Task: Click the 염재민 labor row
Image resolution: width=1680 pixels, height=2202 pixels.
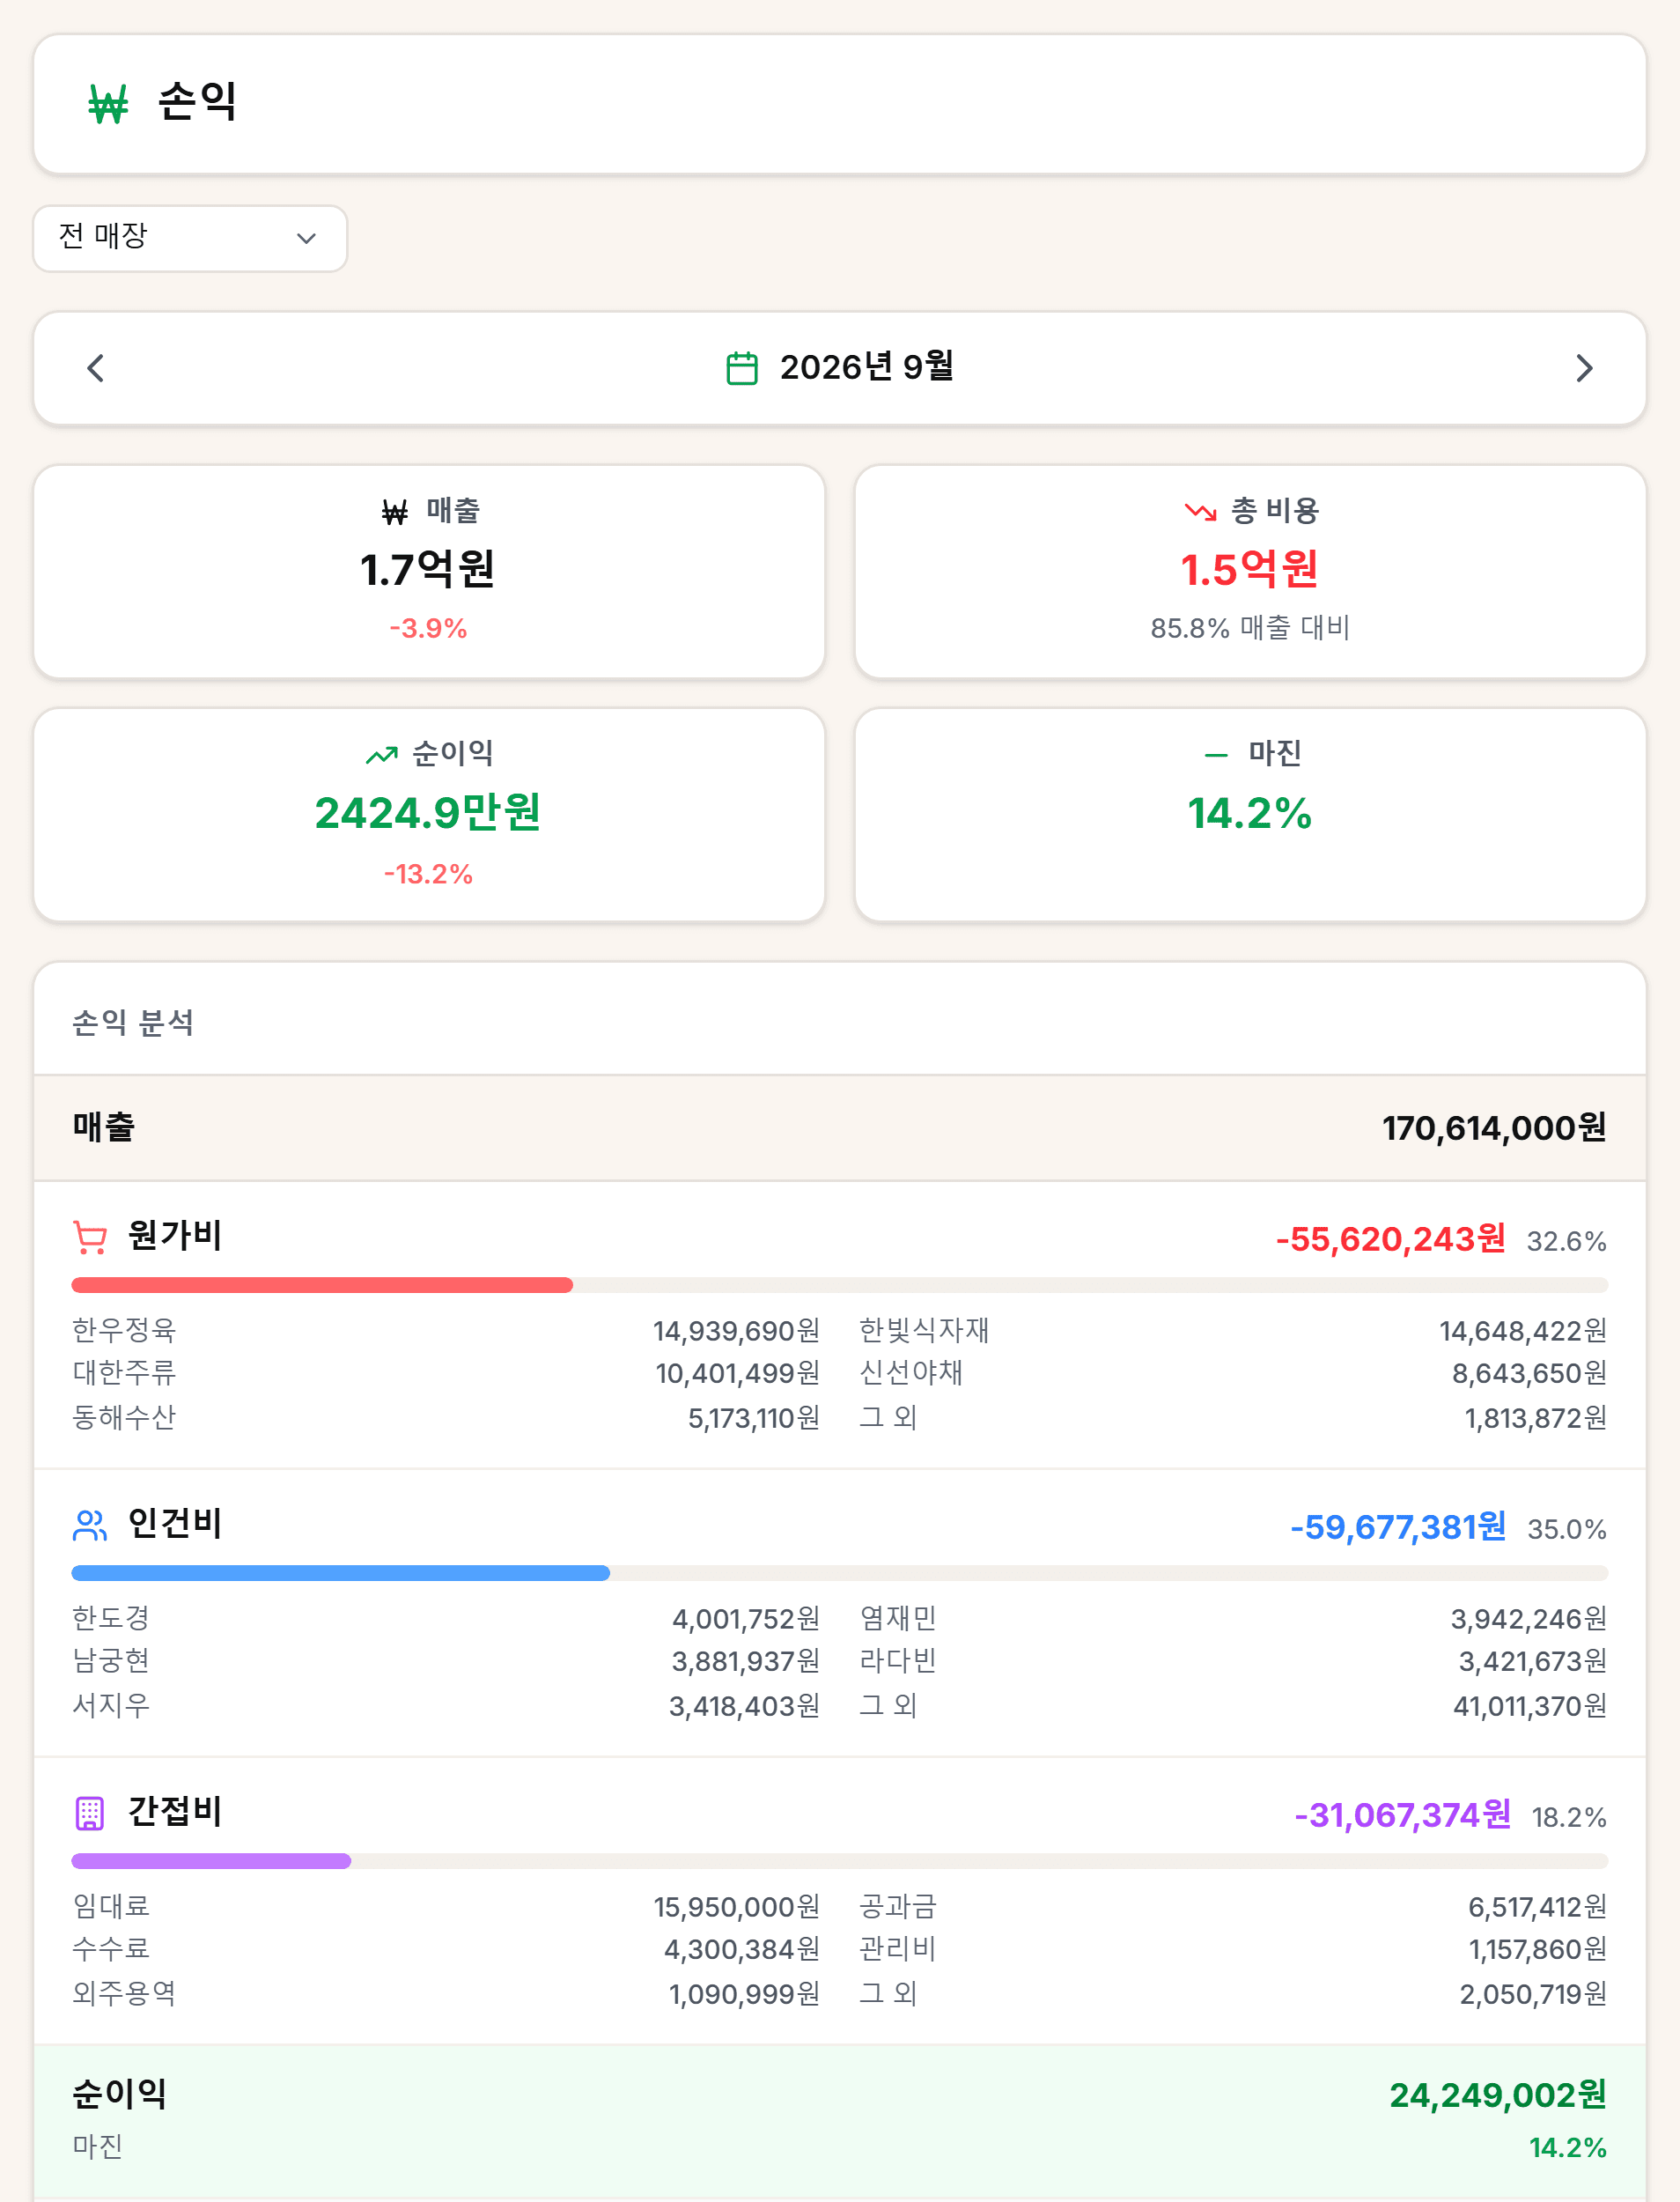Action: coord(1233,1619)
